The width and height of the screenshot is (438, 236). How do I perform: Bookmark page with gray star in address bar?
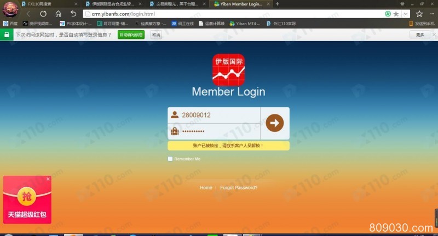tap(396, 14)
